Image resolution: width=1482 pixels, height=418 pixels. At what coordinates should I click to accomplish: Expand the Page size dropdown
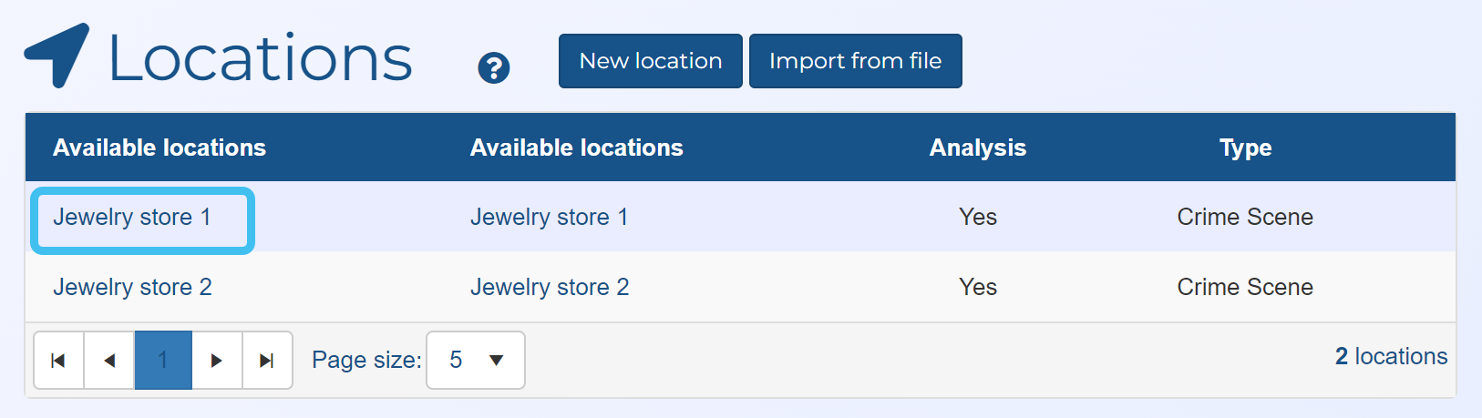coord(476,361)
